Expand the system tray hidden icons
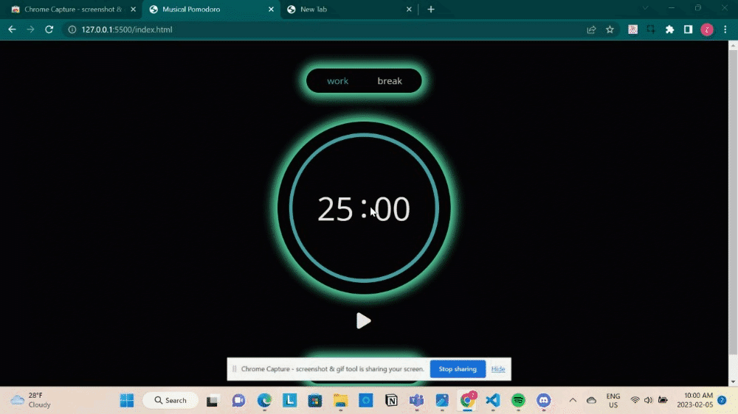This screenshot has width=738, height=414. coord(572,400)
